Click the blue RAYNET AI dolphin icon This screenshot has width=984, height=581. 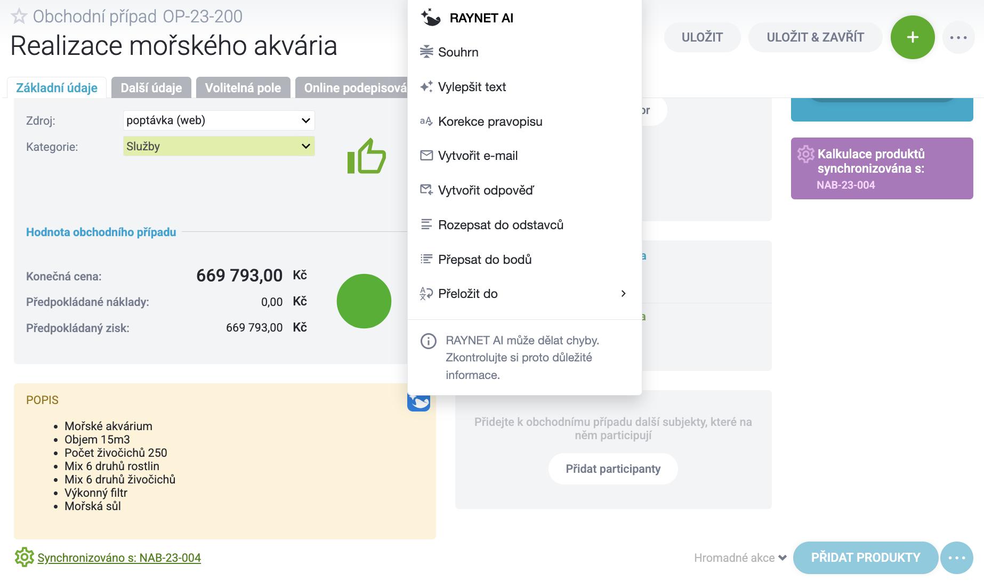coord(419,402)
